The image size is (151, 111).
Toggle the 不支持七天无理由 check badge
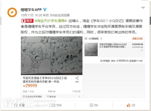[24, 96]
